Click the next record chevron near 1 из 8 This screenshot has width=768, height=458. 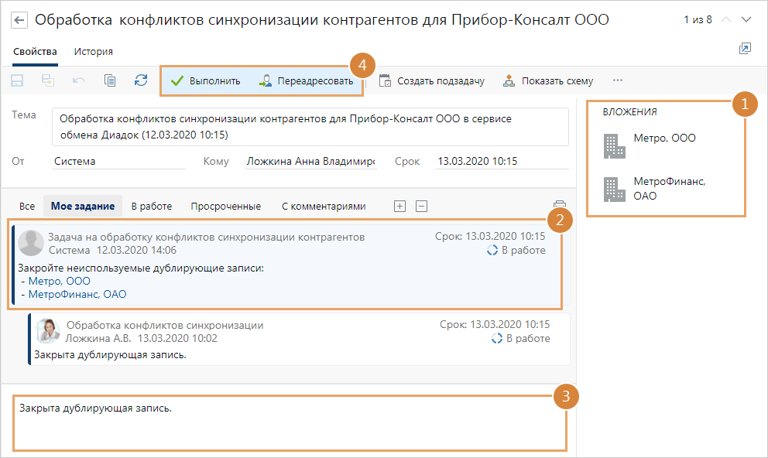tap(746, 19)
